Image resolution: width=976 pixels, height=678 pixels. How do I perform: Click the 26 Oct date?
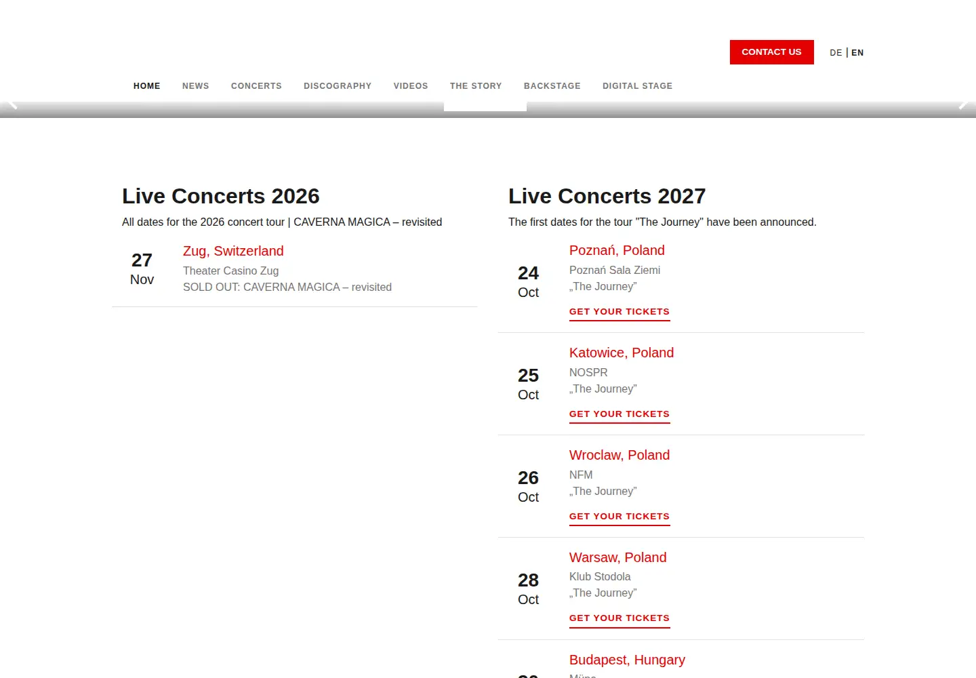[528, 487]
